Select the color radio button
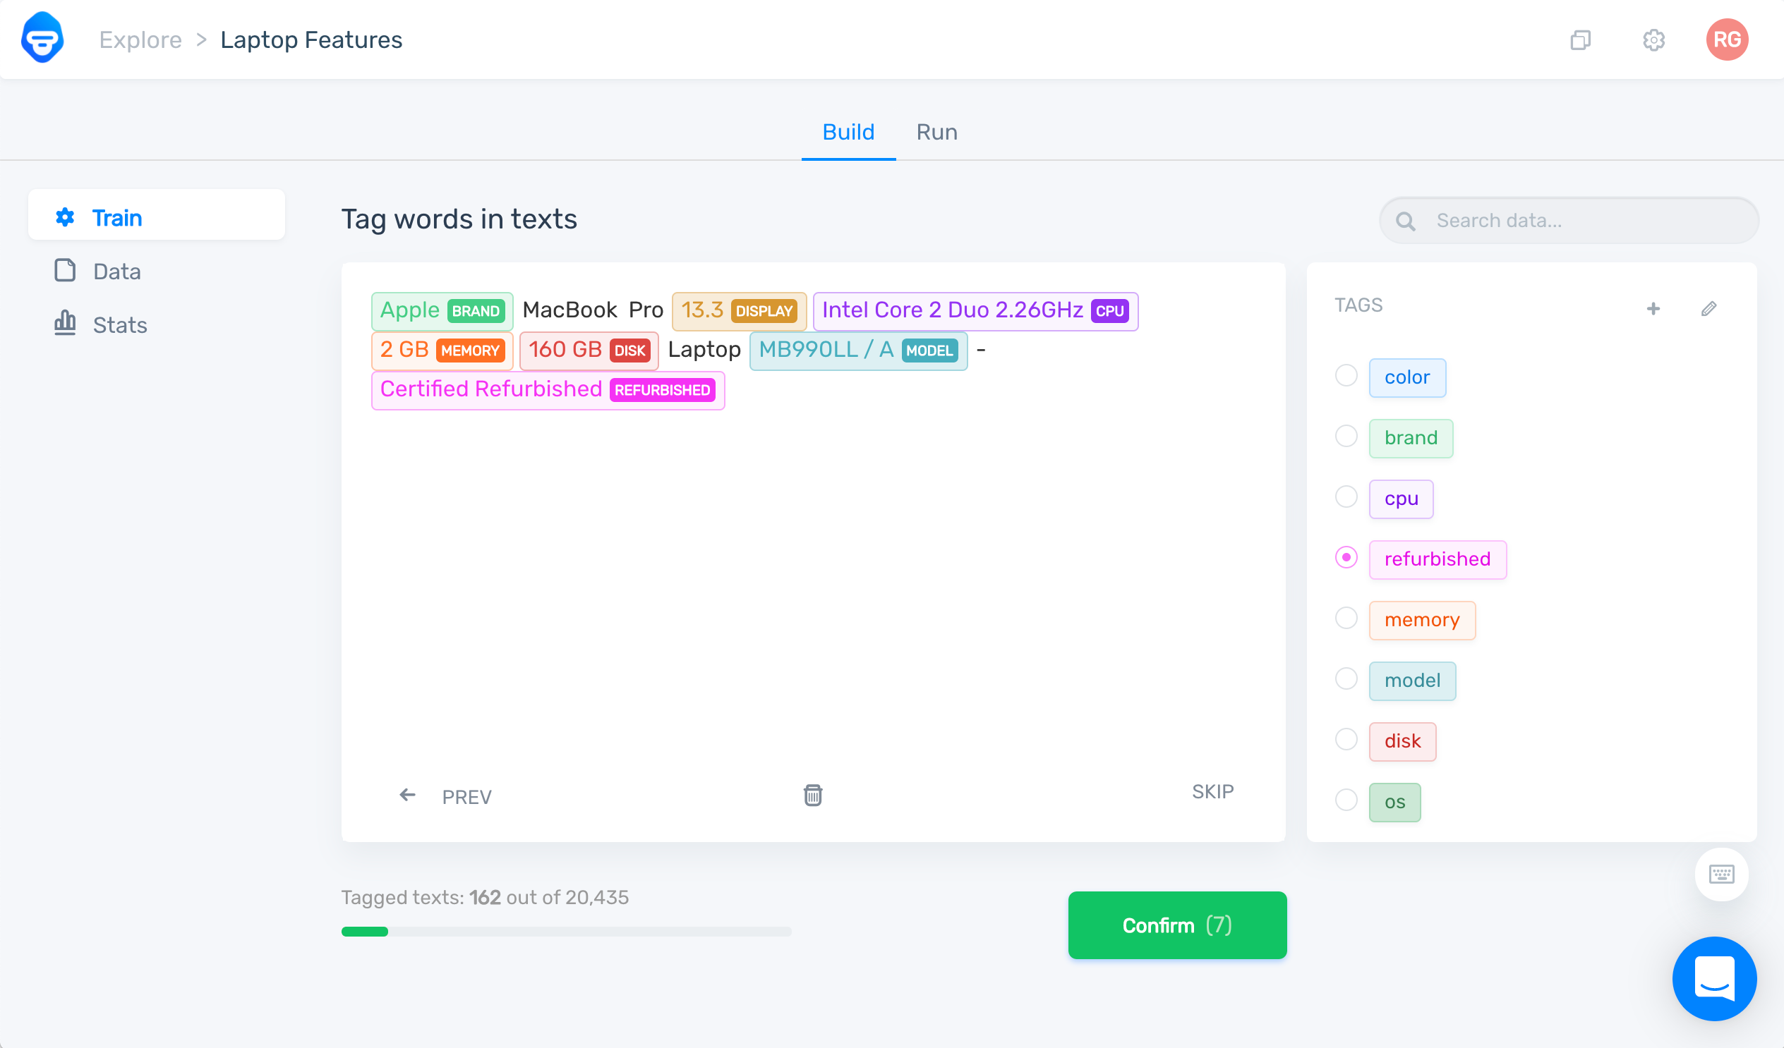 (1347, 375)
